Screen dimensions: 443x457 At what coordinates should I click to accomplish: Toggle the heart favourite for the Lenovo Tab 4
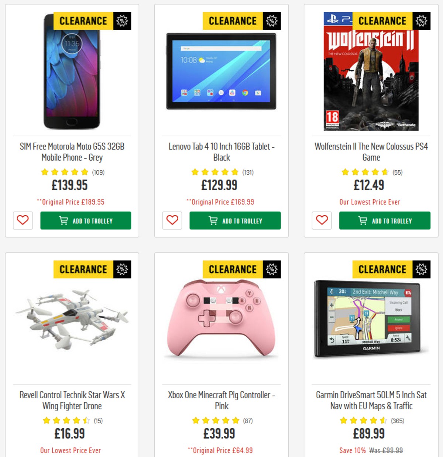point(172,221)
